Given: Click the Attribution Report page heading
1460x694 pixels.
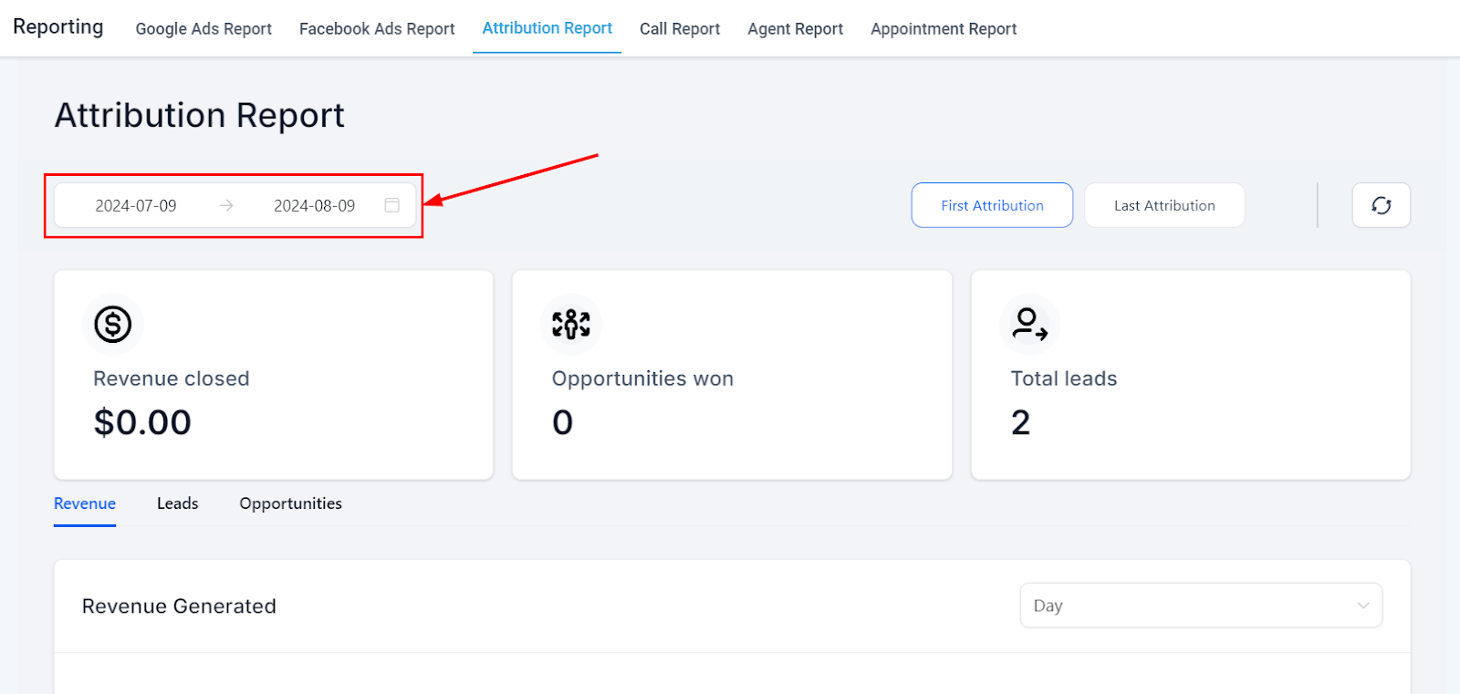Looking at the screenshot, I should pyautogui.click(x=200, y=116).
